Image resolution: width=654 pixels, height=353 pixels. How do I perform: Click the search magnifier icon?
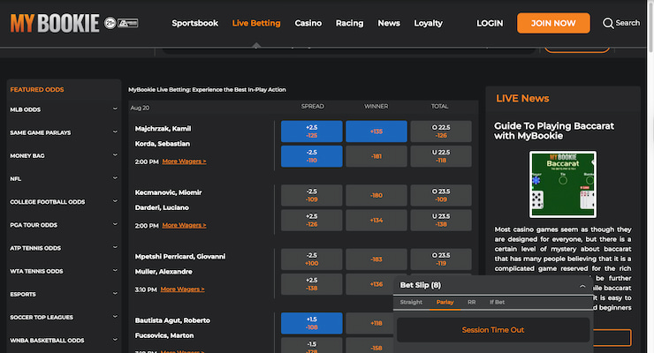(x=608, y=23)
